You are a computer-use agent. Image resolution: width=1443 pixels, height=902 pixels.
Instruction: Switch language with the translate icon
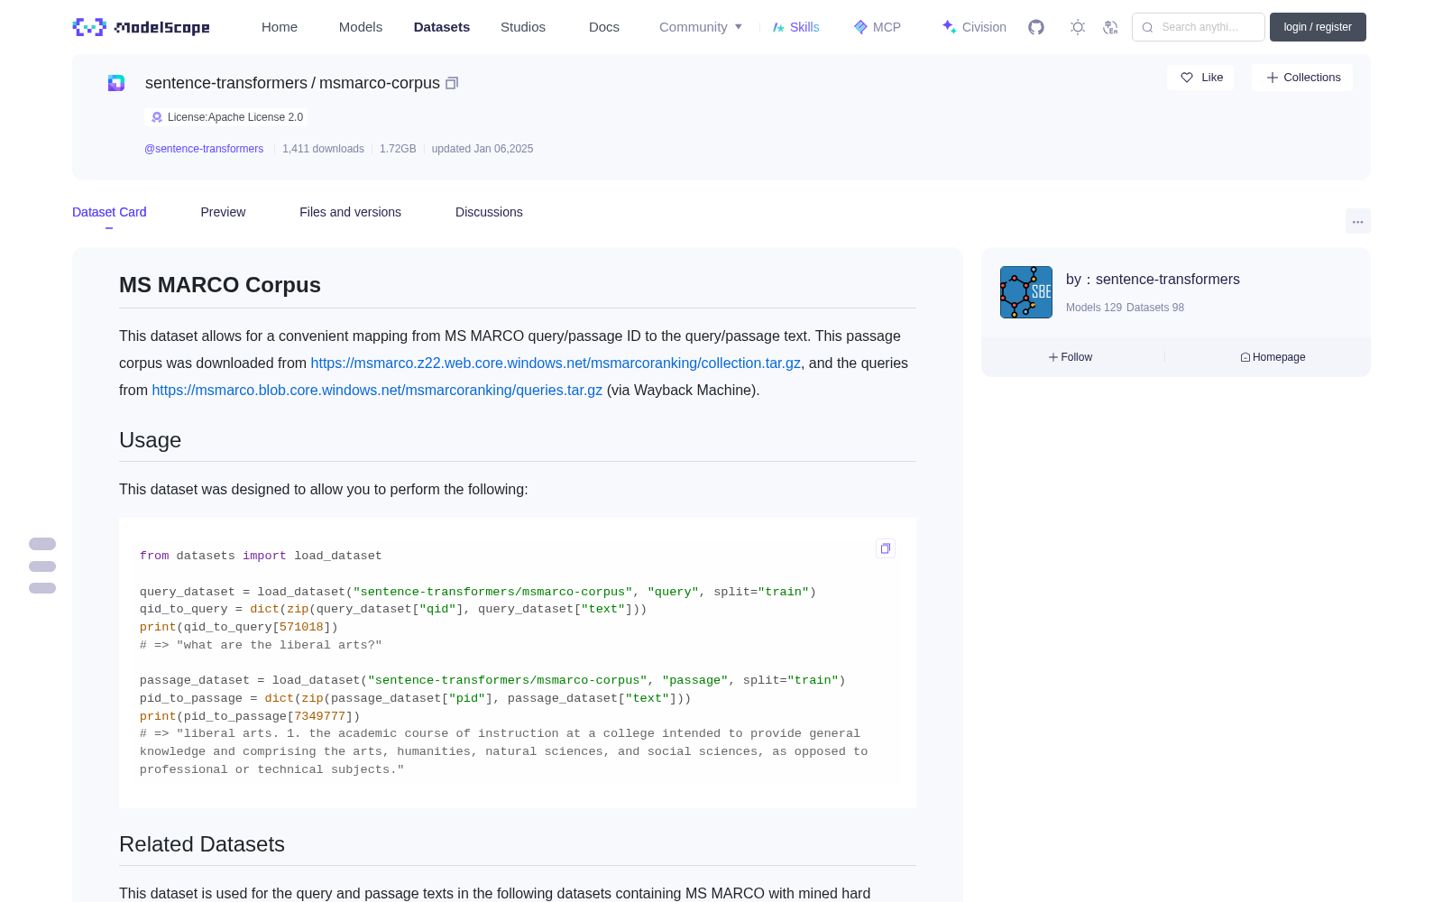point(1111,27)
